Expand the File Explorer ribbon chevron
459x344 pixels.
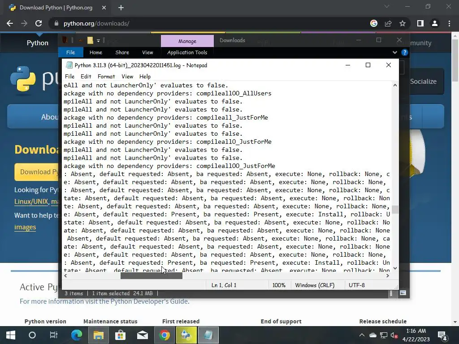[394, 52]
